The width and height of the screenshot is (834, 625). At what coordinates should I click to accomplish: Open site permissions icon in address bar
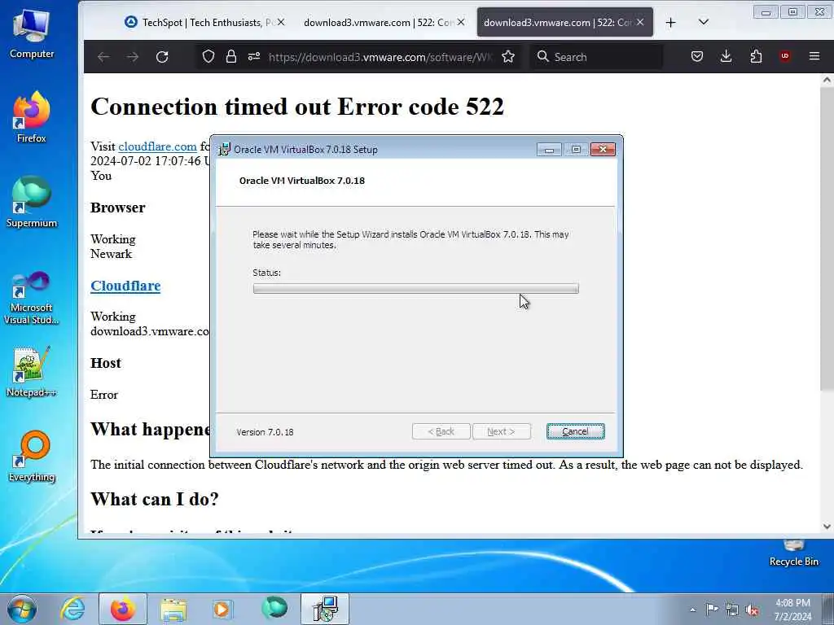[x=254, y=56]
